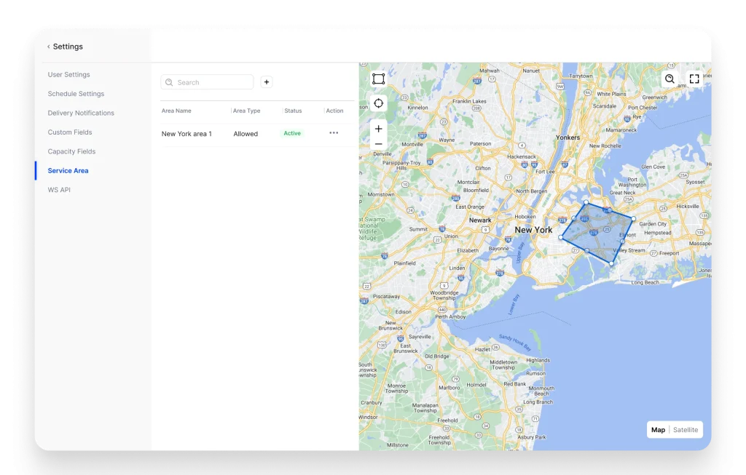Open Delivery Notifications settings
The width and height of the screenshot is (746, 475).
80,113
